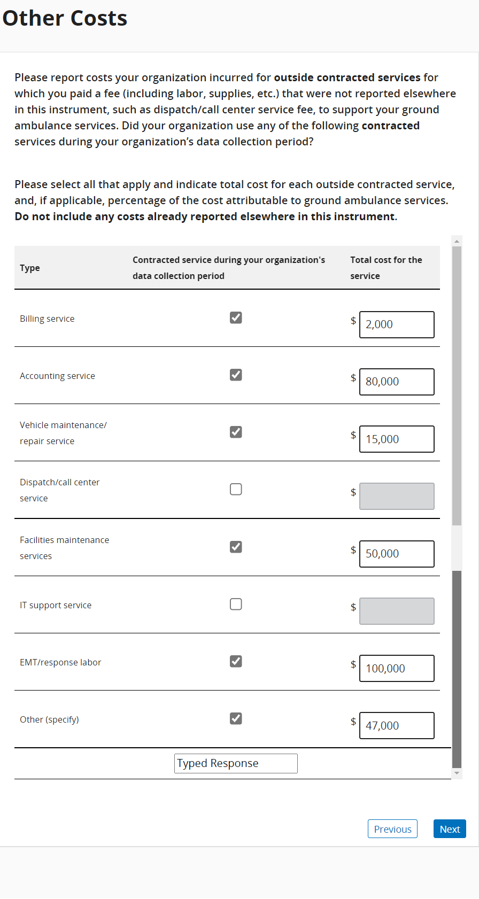Screen dimensions: 479x899
Task: Click the Typed Response text box
Action: (x=236, y=763)
